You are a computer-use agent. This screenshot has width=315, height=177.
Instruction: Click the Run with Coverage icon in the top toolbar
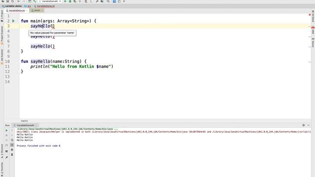pos(75,1)
